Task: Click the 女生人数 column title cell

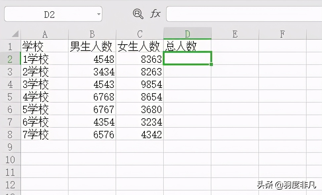Action: pyautogui.click(x=140, y=47)
